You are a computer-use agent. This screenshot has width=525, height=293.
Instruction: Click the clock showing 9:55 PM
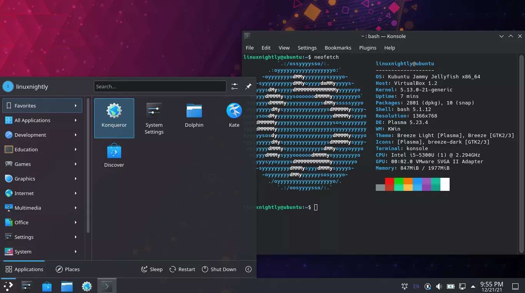point(492,286)
